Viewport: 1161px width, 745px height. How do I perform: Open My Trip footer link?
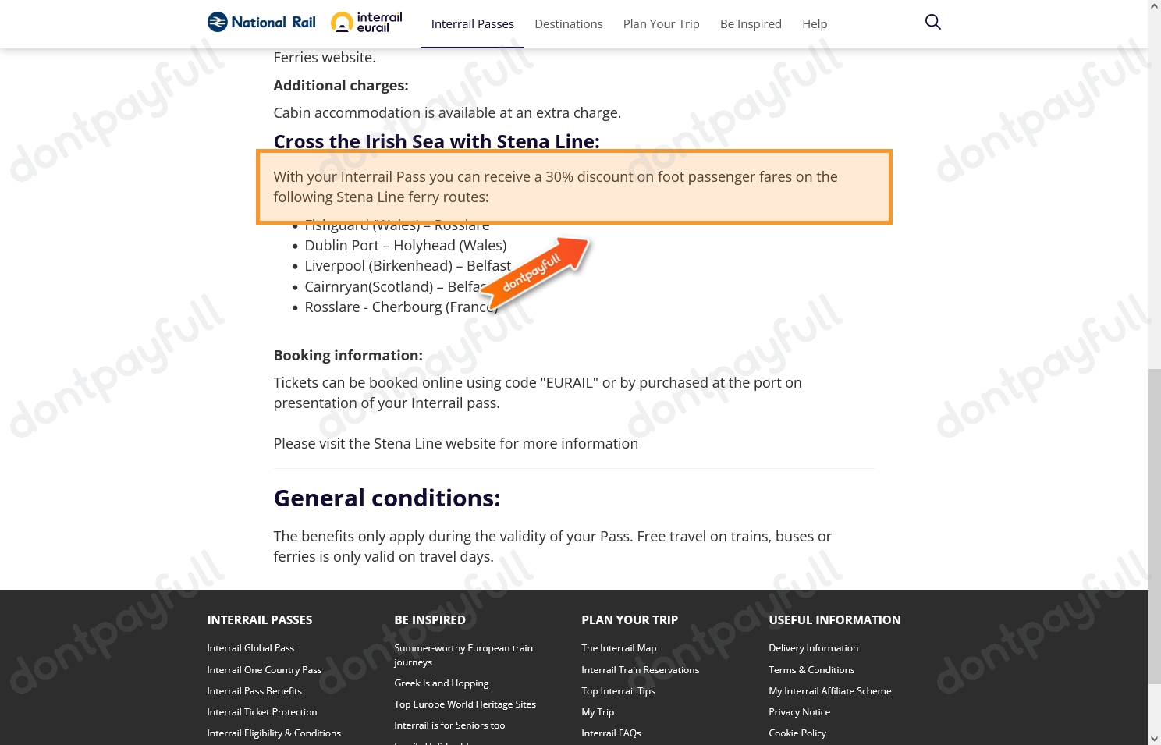598,712
